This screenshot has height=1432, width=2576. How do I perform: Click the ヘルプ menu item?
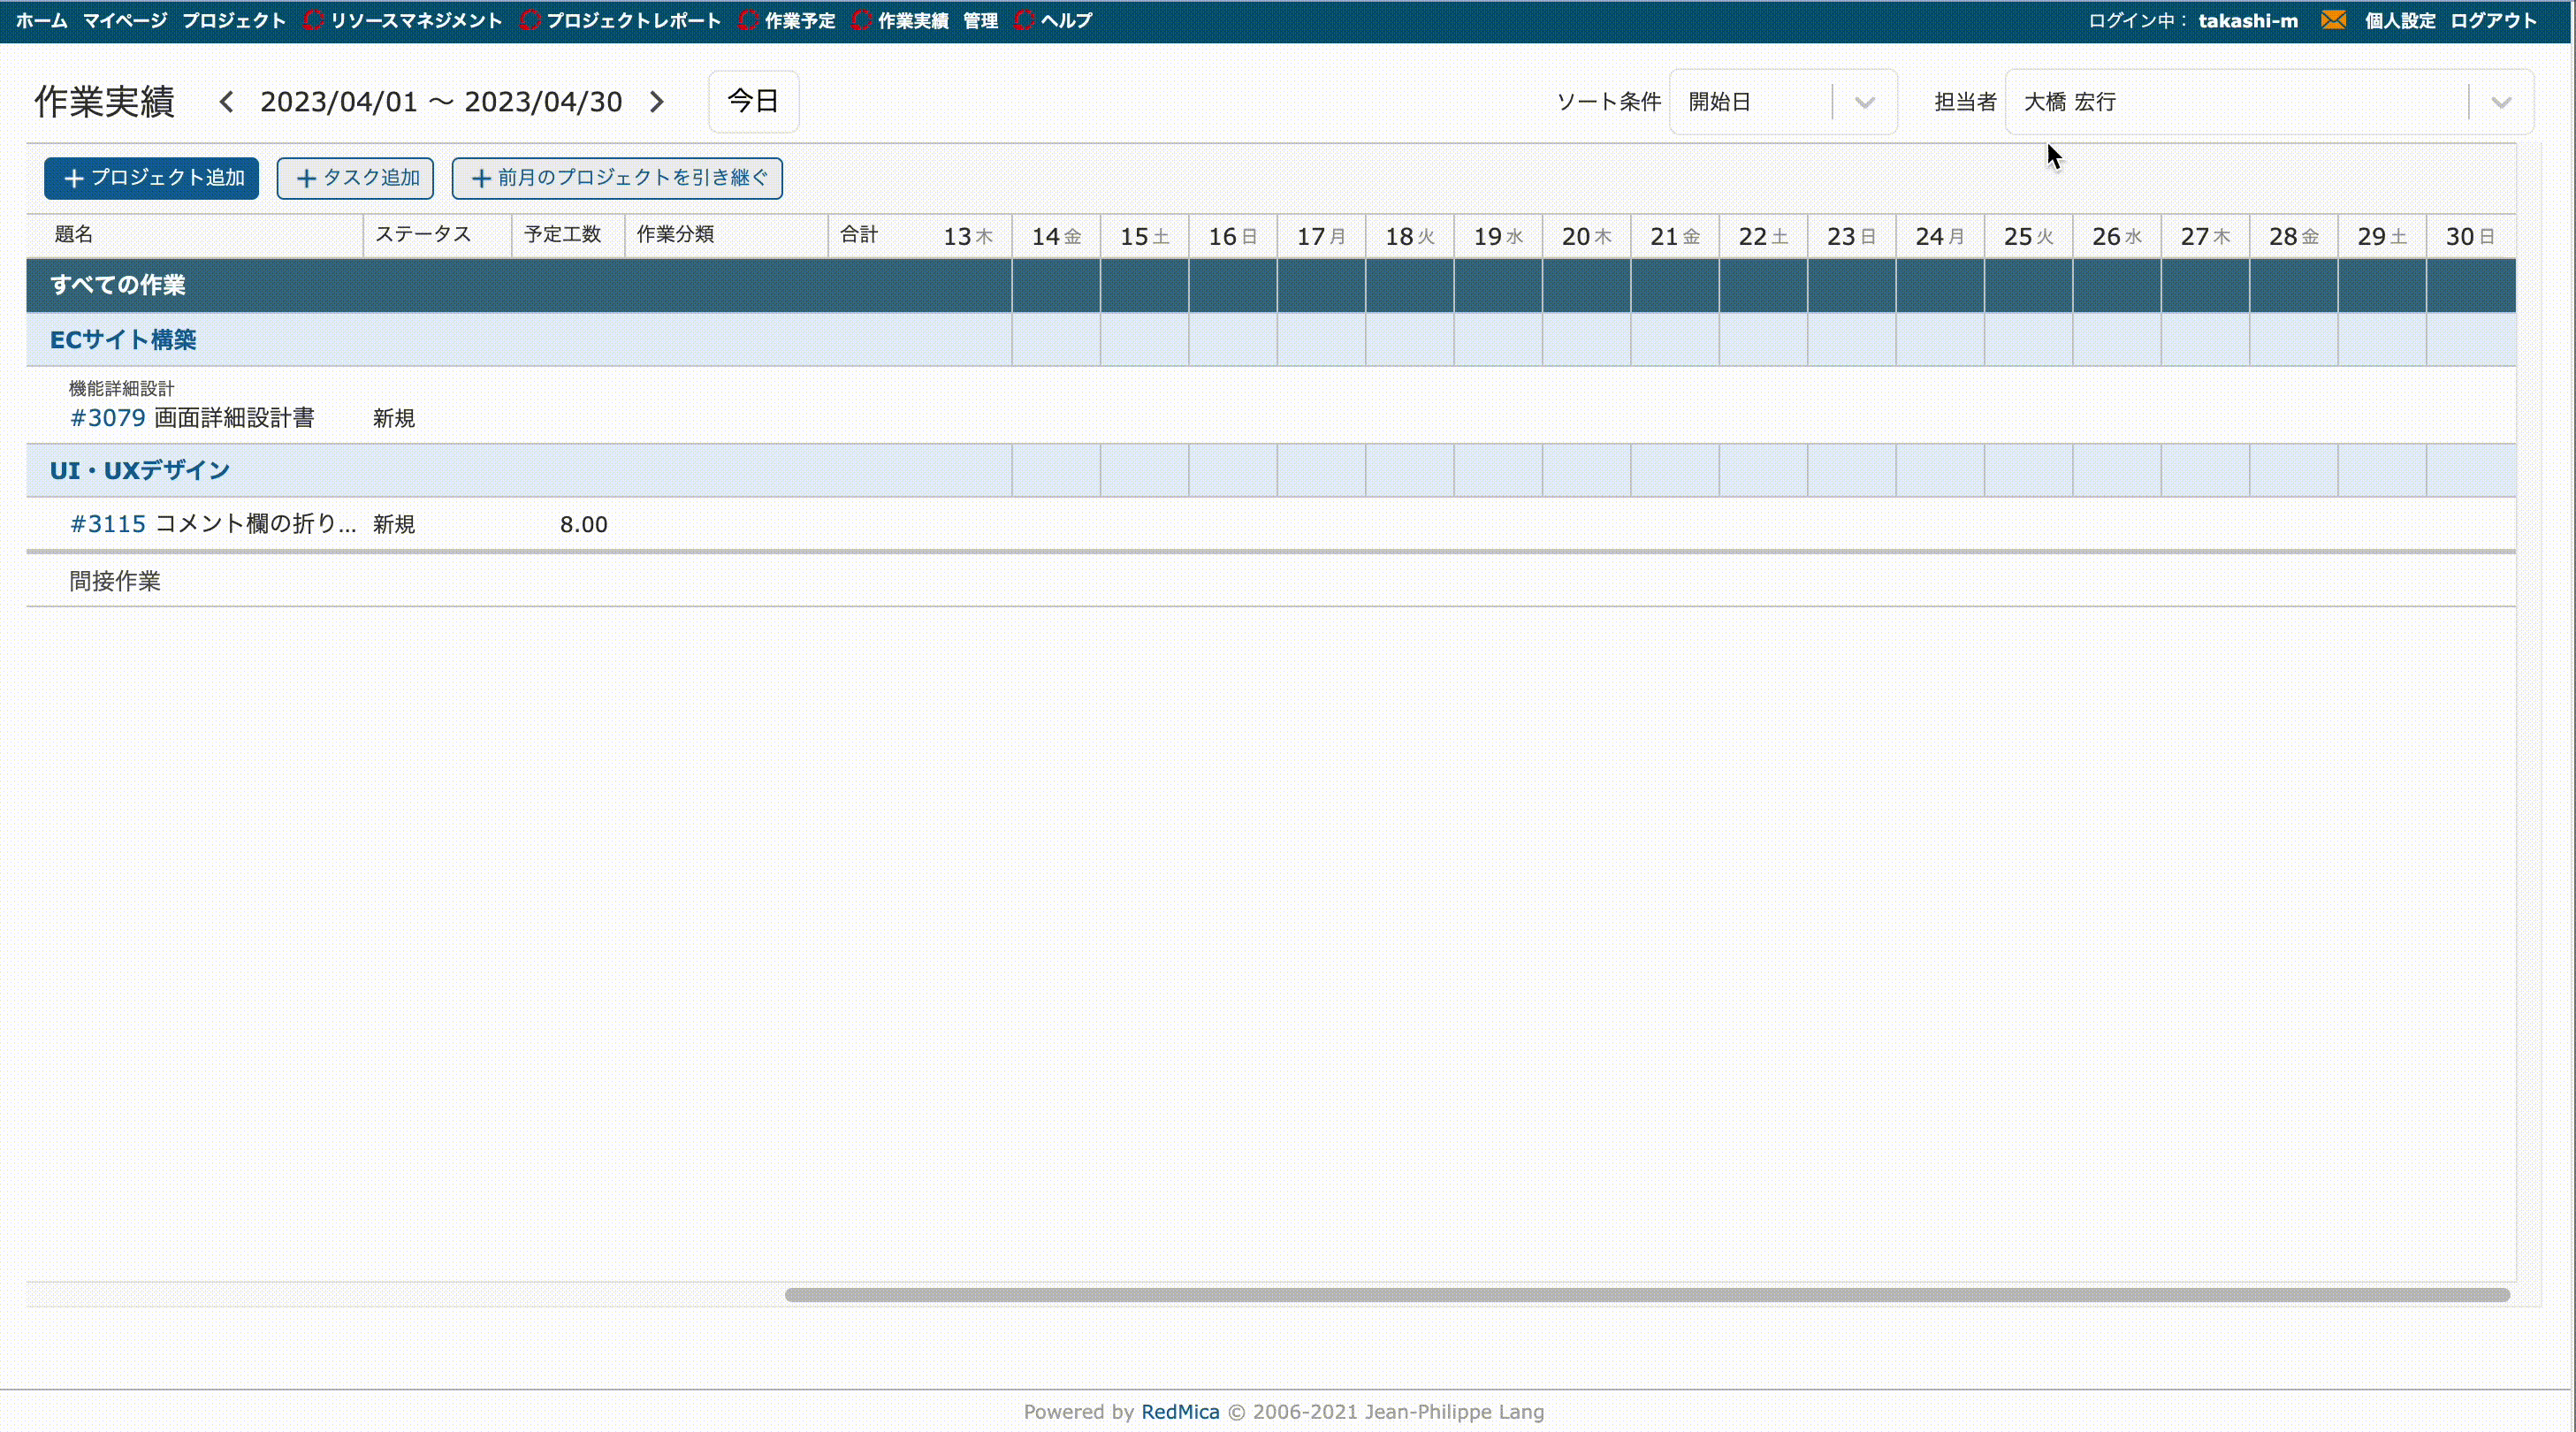(x=1065, y=21)
